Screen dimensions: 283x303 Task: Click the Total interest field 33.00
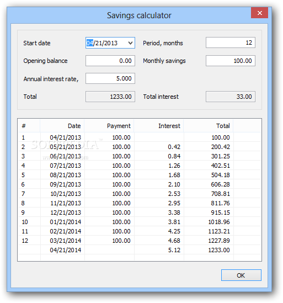click(x=230, y=97)
